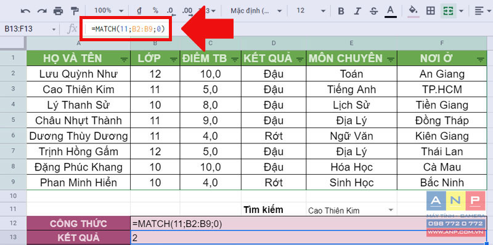Expand the font size 12 dropdown
Image resolution: width=493 pixels, height=245 pixels.
click(311, 10)
